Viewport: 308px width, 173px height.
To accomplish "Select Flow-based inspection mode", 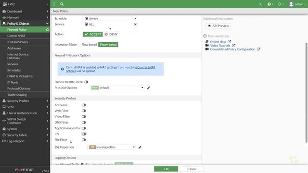I will tap(89, 45).
